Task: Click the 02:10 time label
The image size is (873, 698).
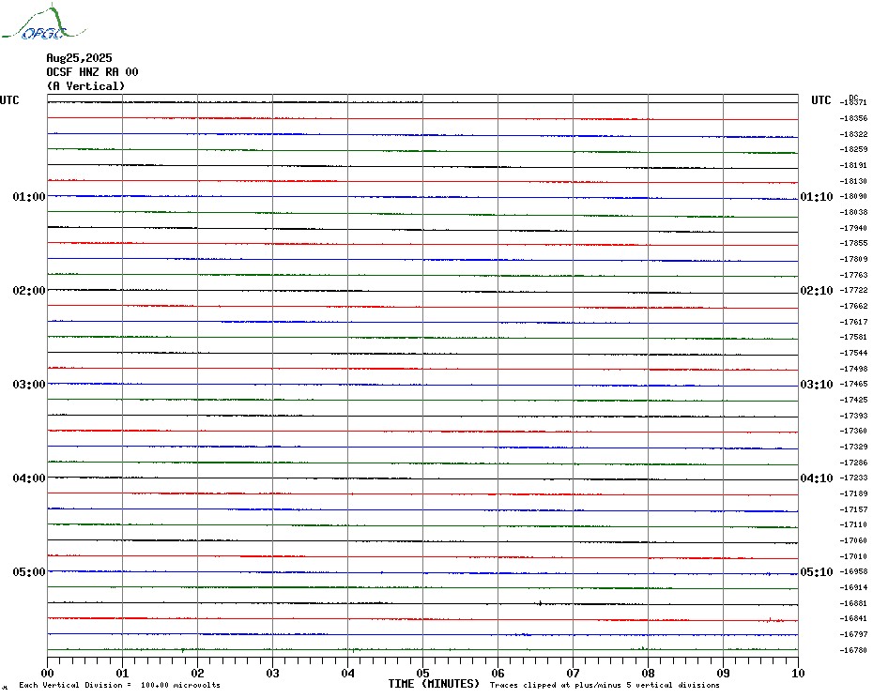Action: point(817,291)
